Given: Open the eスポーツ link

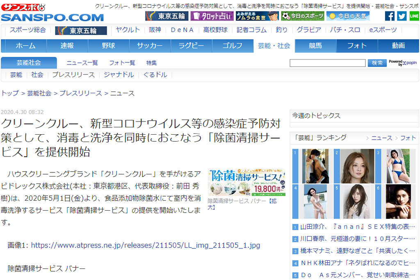Looking at the screenshot, I should click(383, 30).
